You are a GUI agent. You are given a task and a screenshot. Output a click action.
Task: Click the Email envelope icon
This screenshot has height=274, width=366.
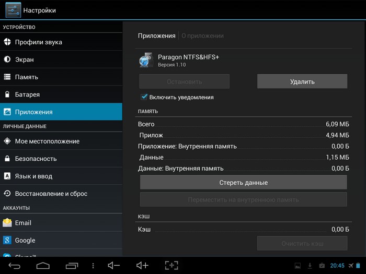[x=7, y=222]
